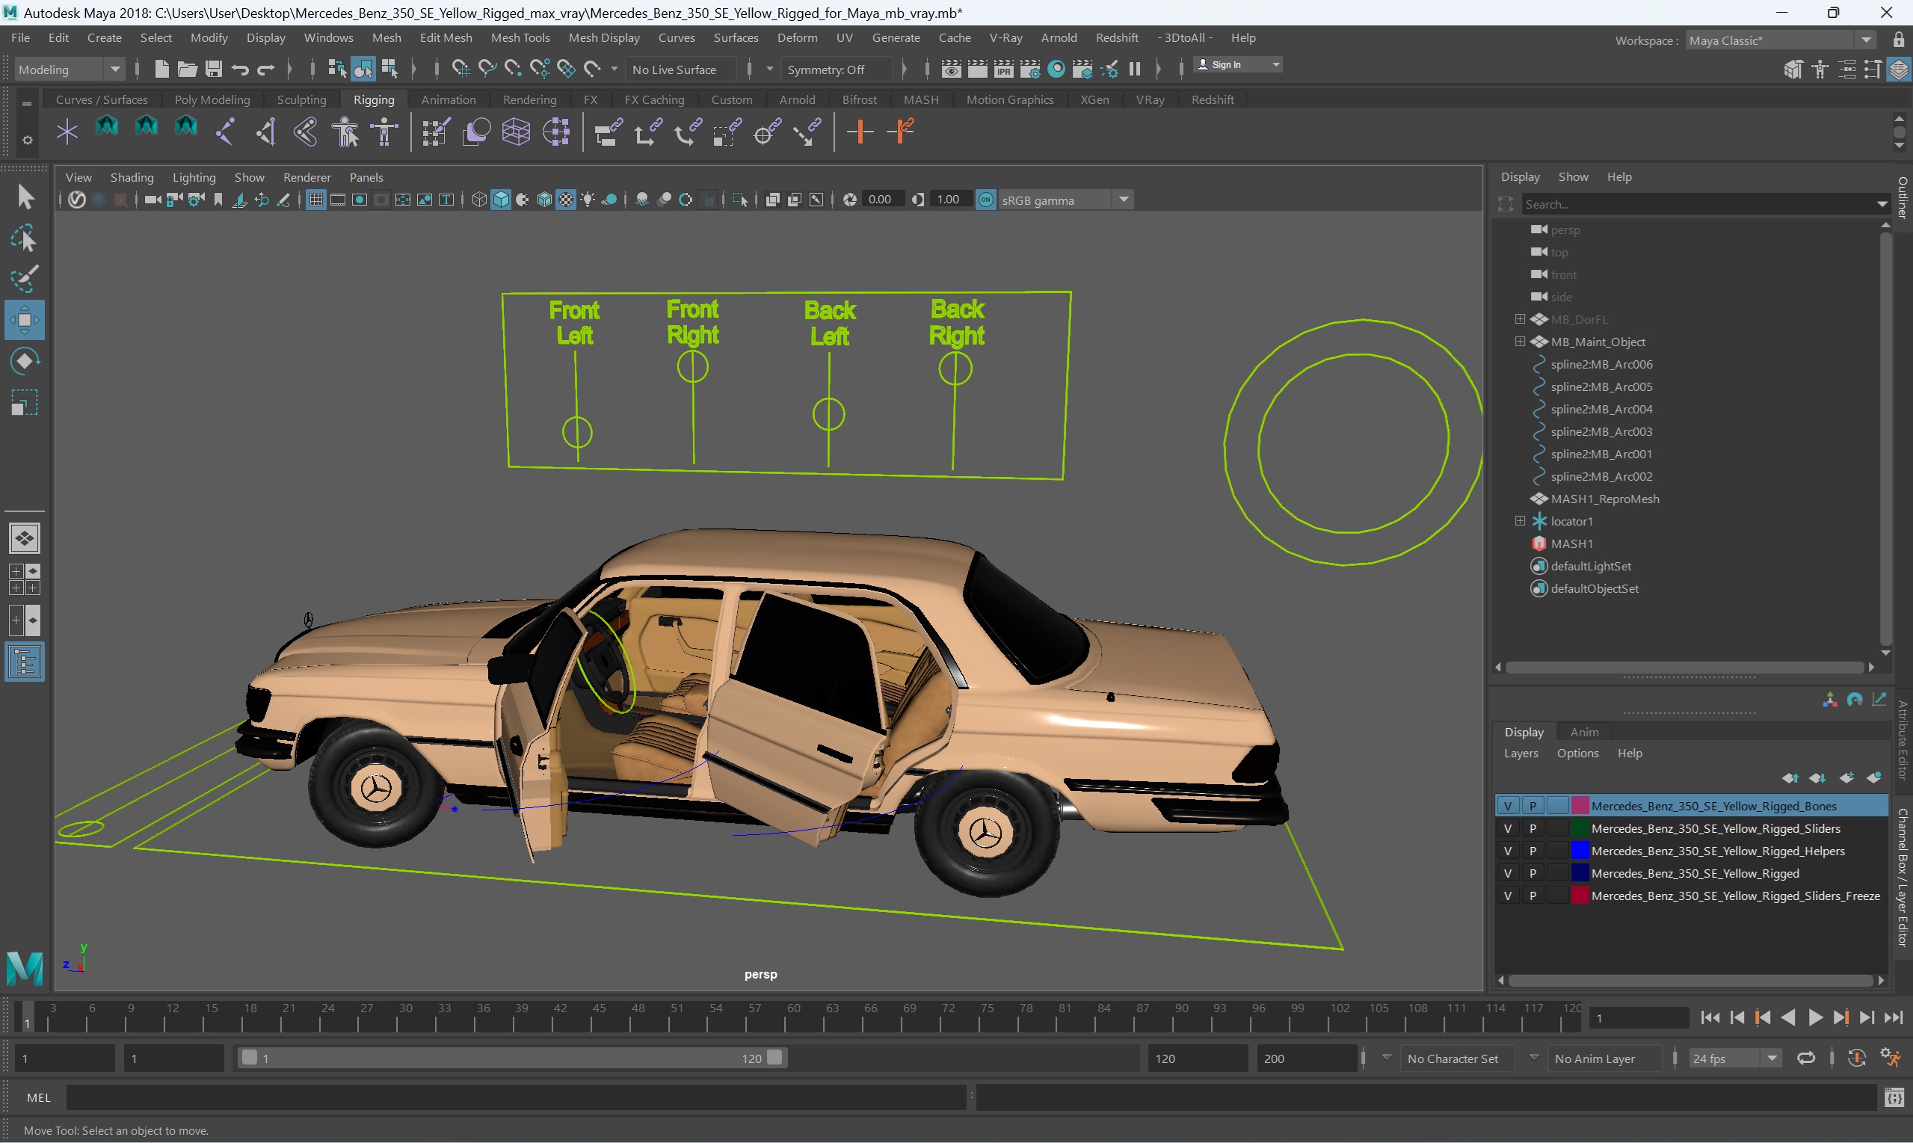The image size is (1913, 1143).
Task: Click the MEL command input line
Action: [x=515, y=1097]
